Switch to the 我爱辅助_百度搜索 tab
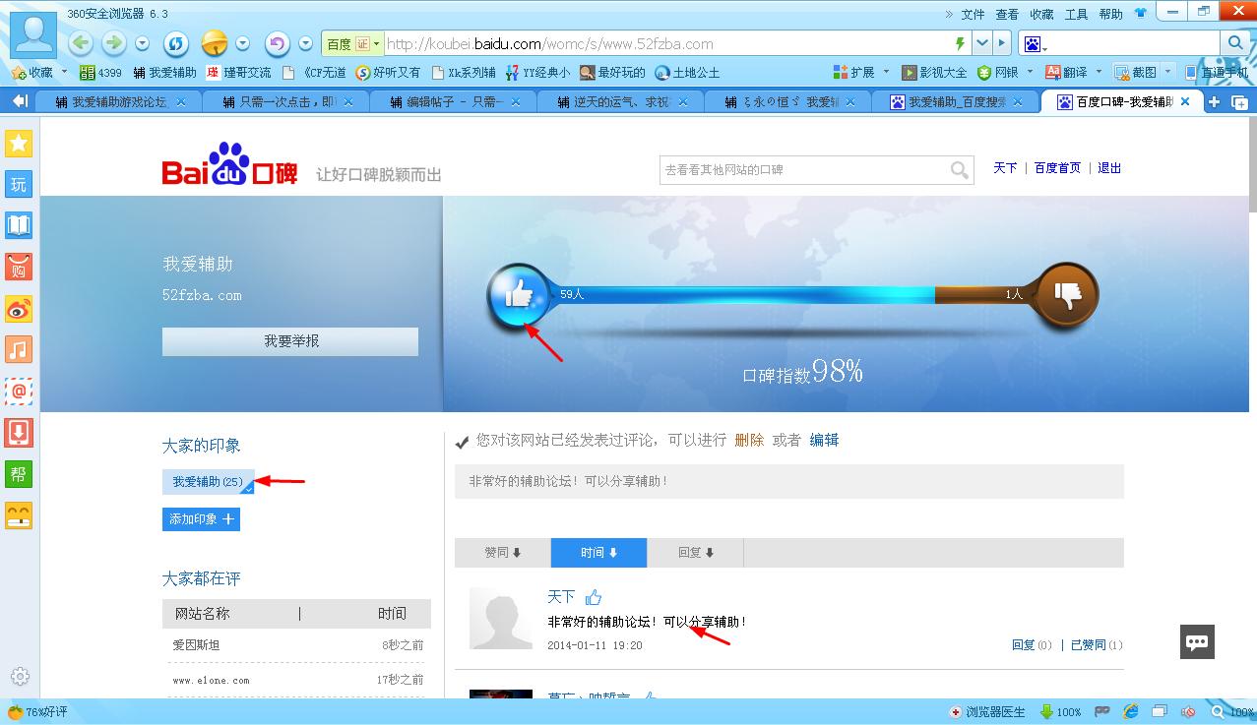This screenshot has width=1257, height=725. (x=956, y=102)
